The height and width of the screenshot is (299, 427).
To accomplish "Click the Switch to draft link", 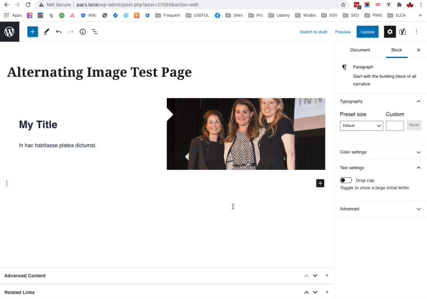I will (313, 32).
